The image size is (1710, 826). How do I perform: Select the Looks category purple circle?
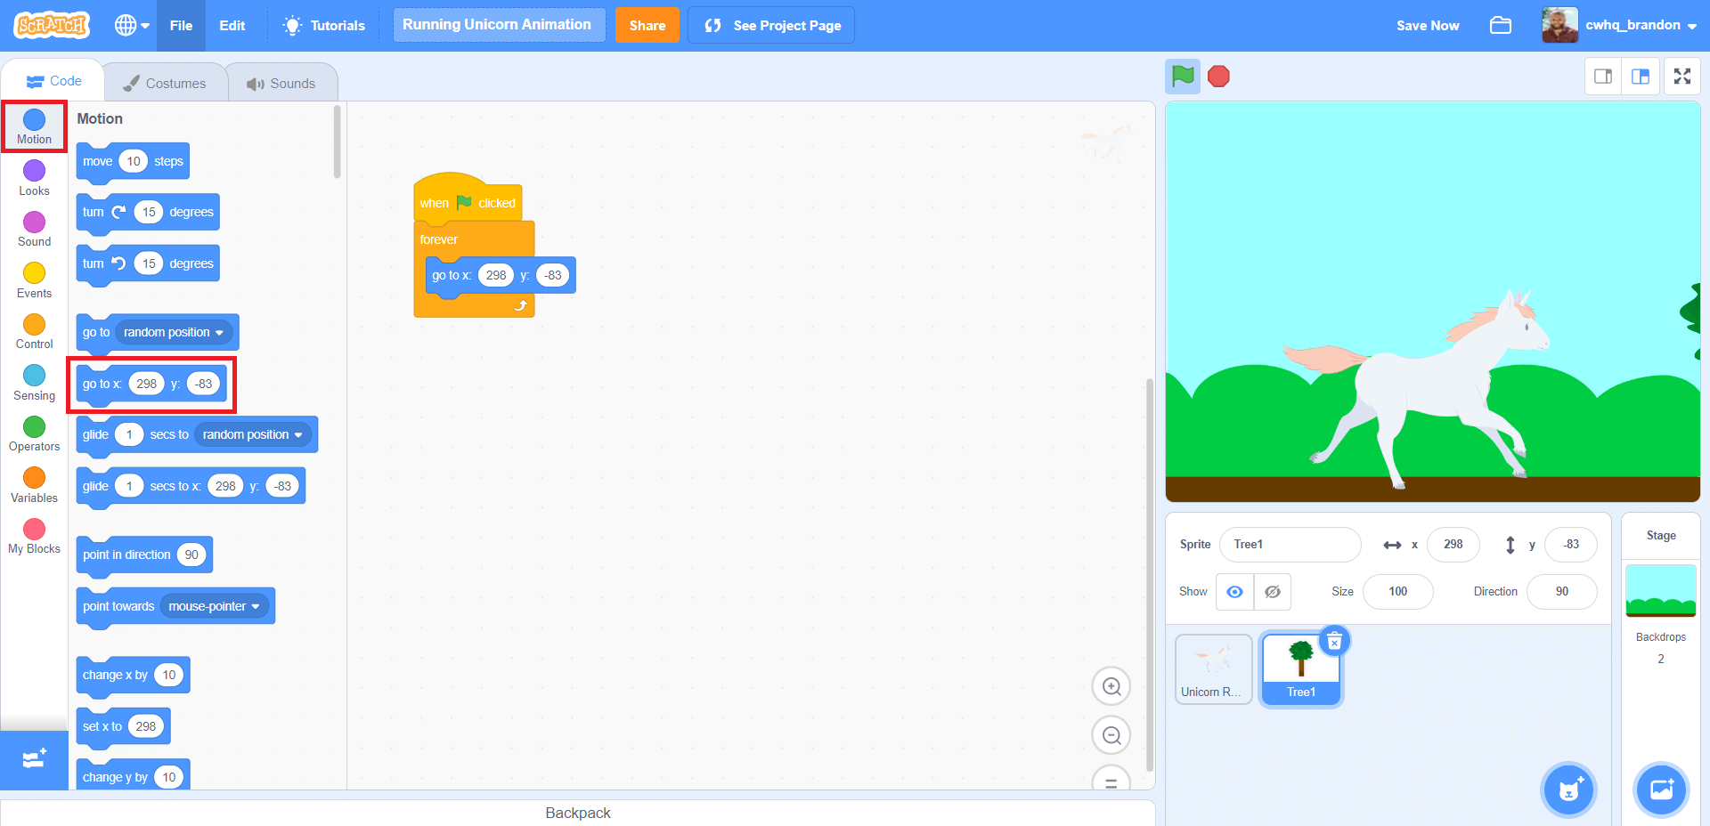point(34,171)
